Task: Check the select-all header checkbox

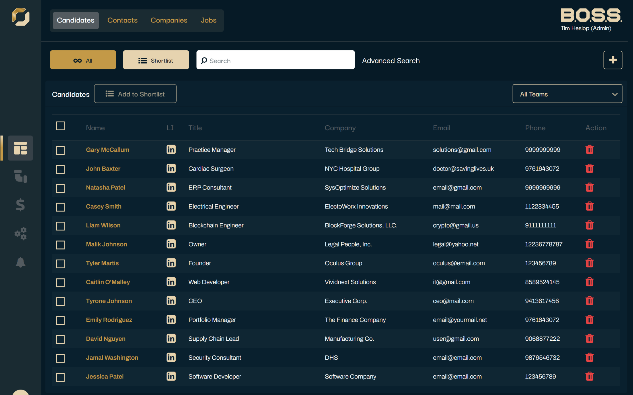Action: click(60, 126)
